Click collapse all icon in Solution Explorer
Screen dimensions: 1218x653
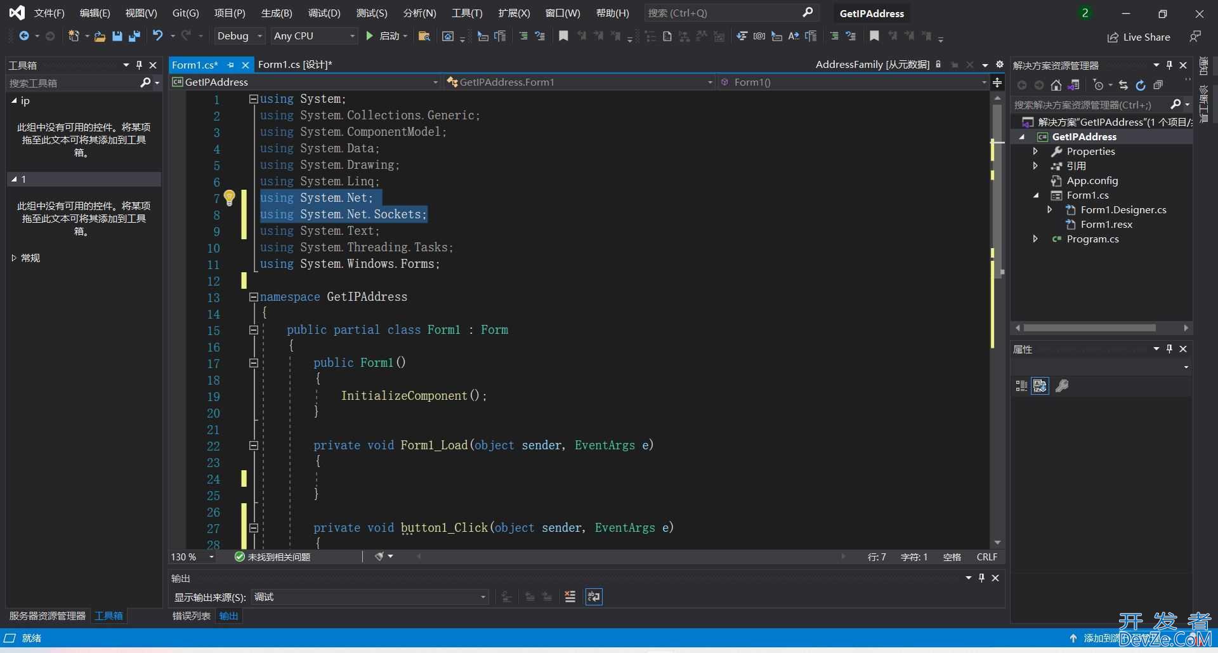coord(1158,85)
